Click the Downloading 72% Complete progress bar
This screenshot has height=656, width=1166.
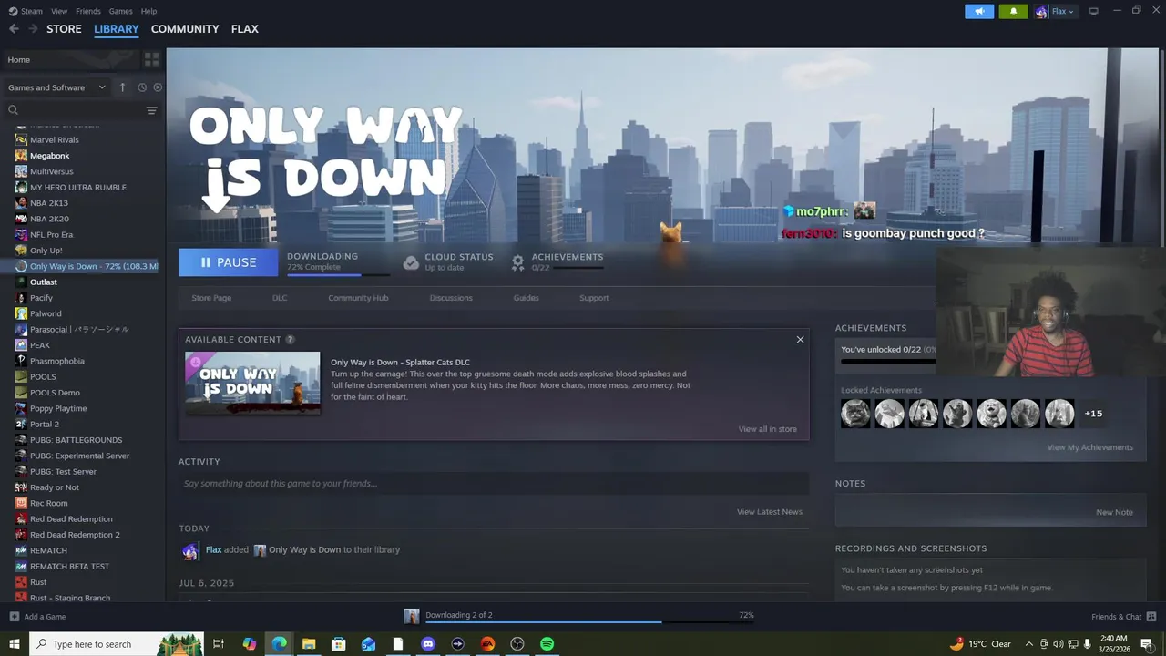click(x=338, y=274)
